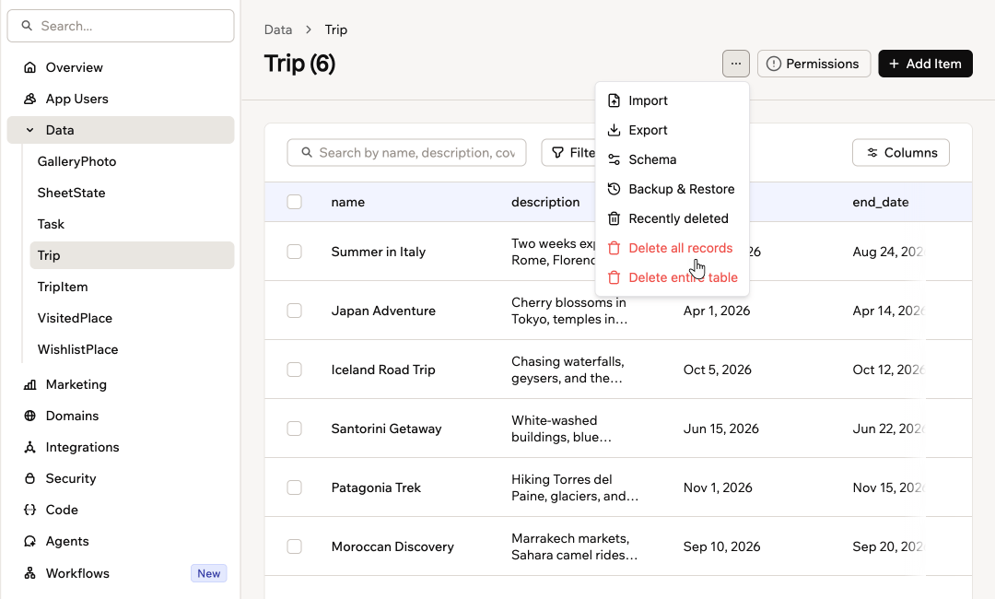
Task: Open the Columns selector
Action: click(x=901, y=153)
